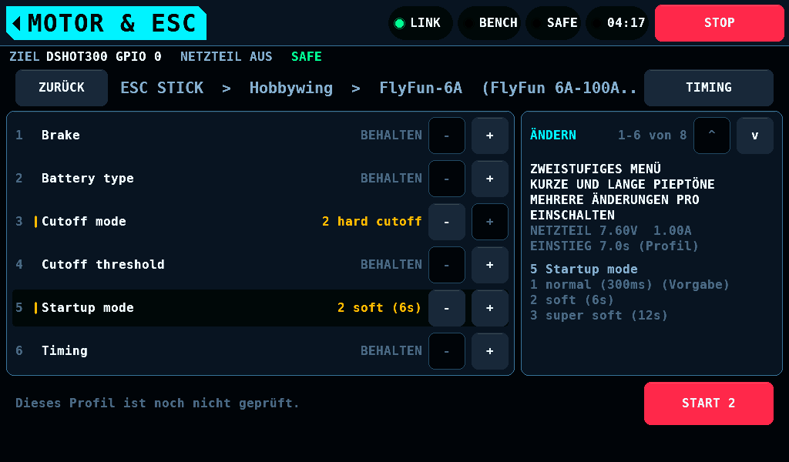Click the SAFE status pill in header

[555, 23]
